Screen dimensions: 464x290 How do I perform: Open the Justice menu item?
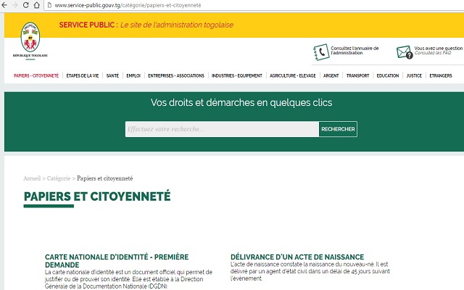pyautogui.click(x=414, y=75)
